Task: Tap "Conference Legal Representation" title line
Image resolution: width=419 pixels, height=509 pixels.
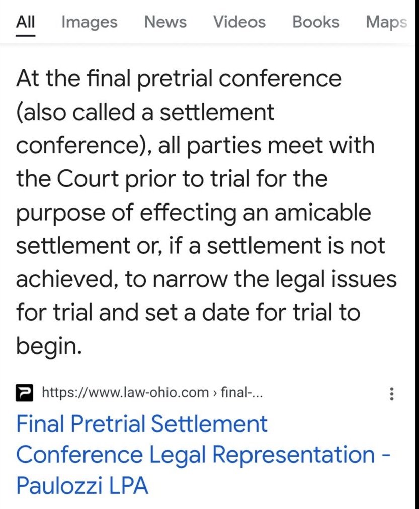Action: 195,455
